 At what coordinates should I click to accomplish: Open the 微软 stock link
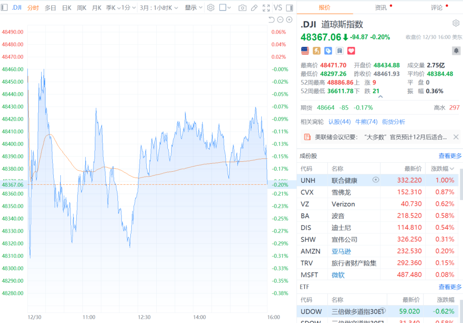tap(338, 275)
